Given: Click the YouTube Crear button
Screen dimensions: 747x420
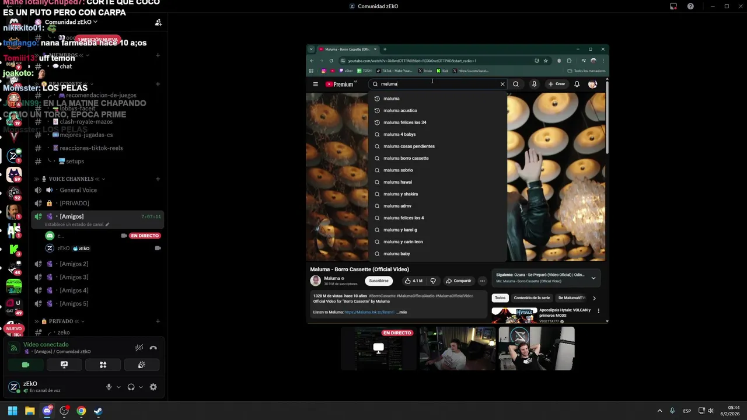Looking at the screenshot, I should [x=556, y=84].
